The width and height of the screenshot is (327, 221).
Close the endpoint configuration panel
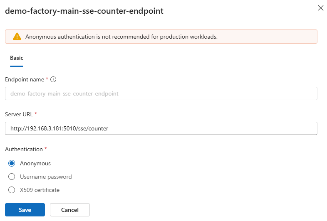[x=320, y=8]
